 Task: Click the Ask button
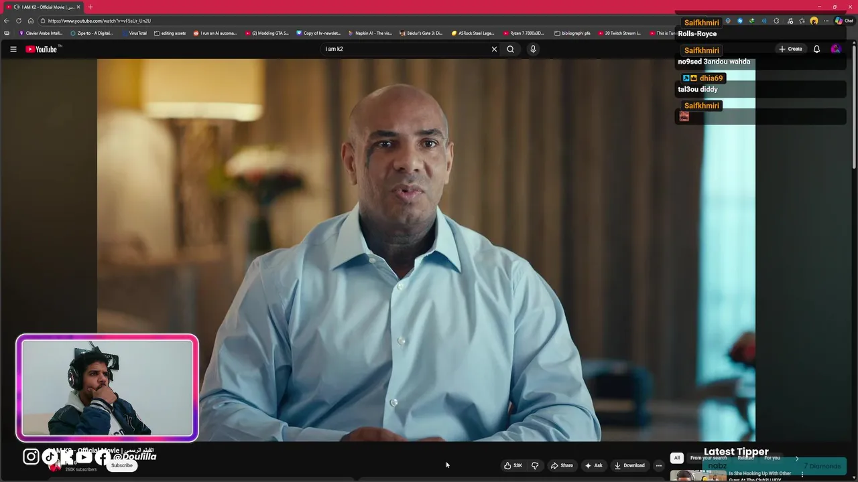(x=594, y=465)
